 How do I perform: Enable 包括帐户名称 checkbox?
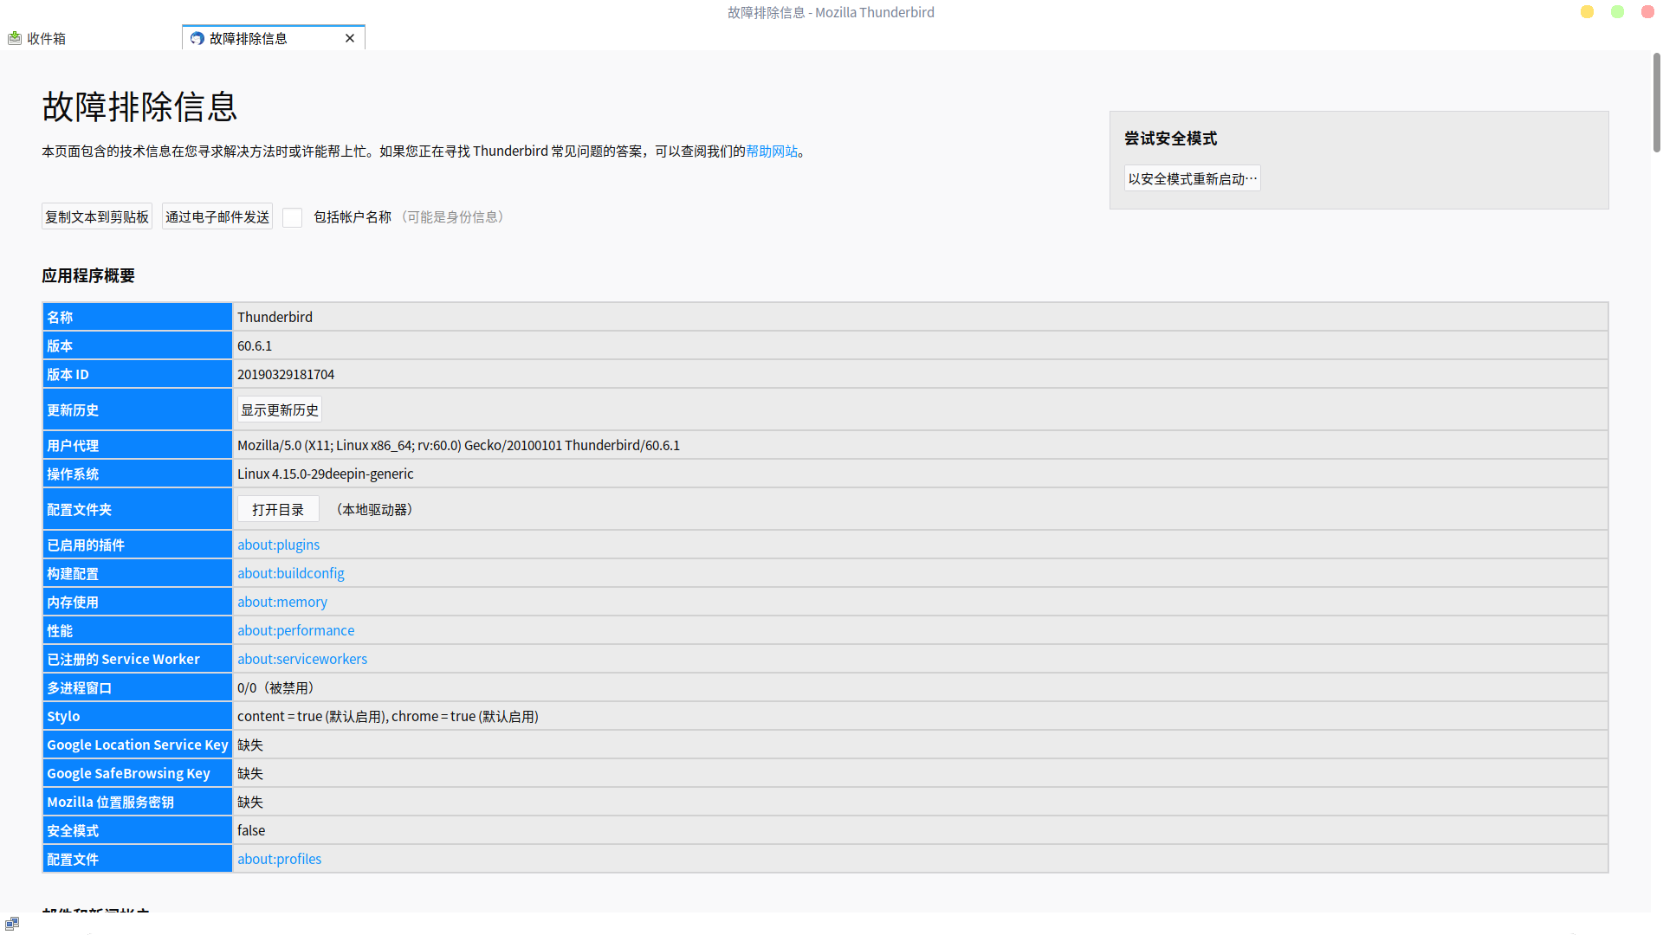(x=293, y=217)
